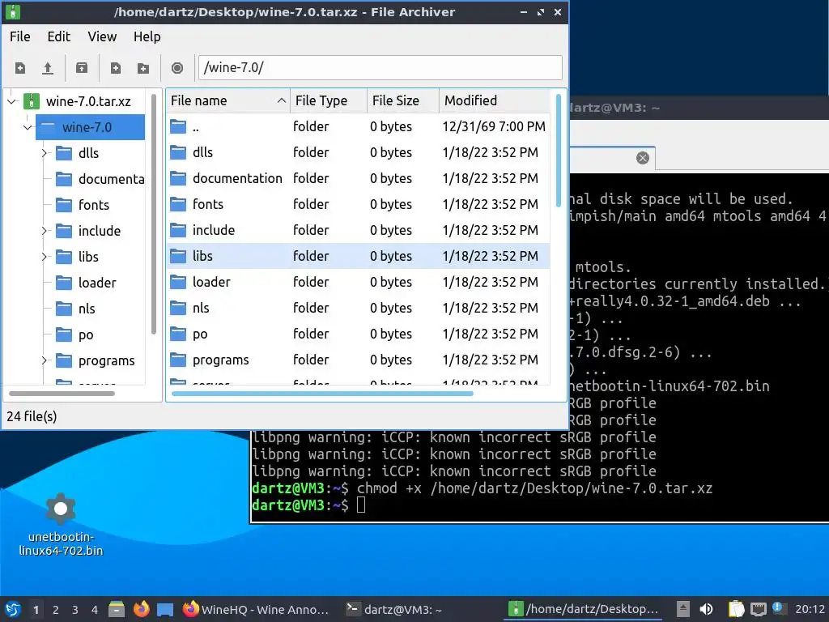Screen dimensions: 829x622
Task: Click the update notifier tray icon
Action: tap(777, 608)
